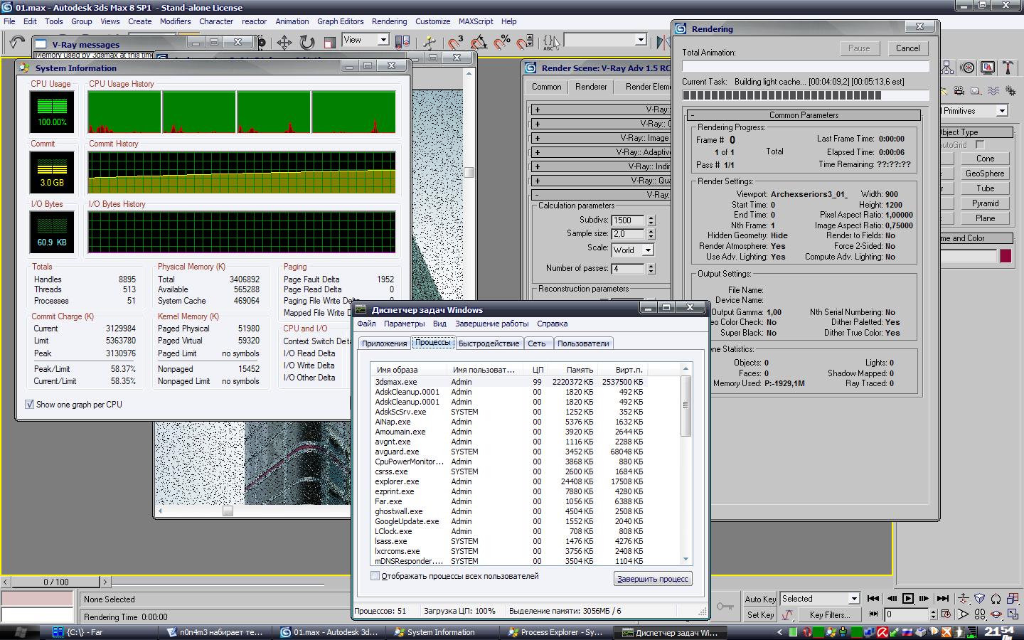Switch to the Быстродействие tab in Task Manager
The image size is (1024, 640).
pos(489,343)
